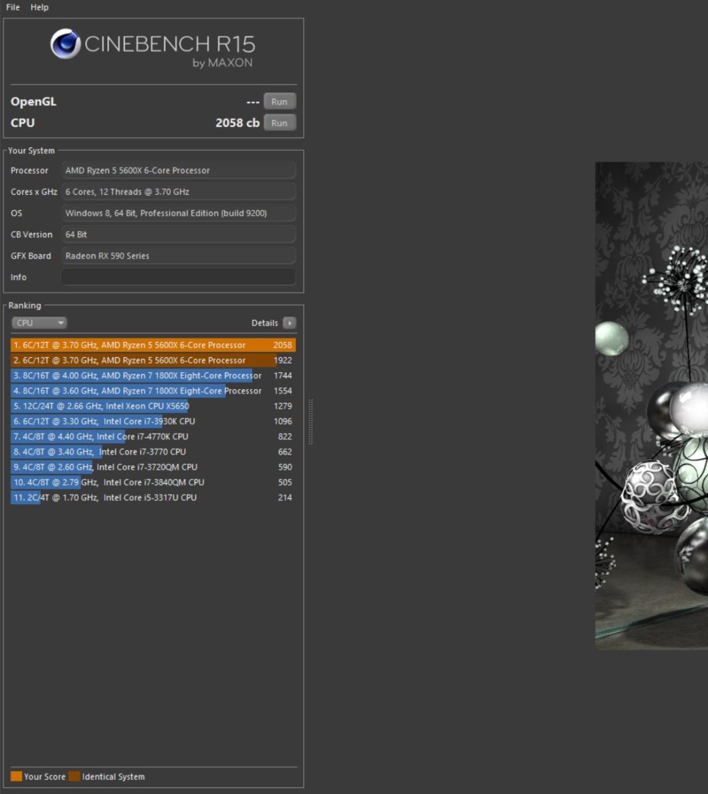Select the Core i7-3840QM ranking row
Screen dimensions: 708x794
pyautogui.click(x=153, y=482)
